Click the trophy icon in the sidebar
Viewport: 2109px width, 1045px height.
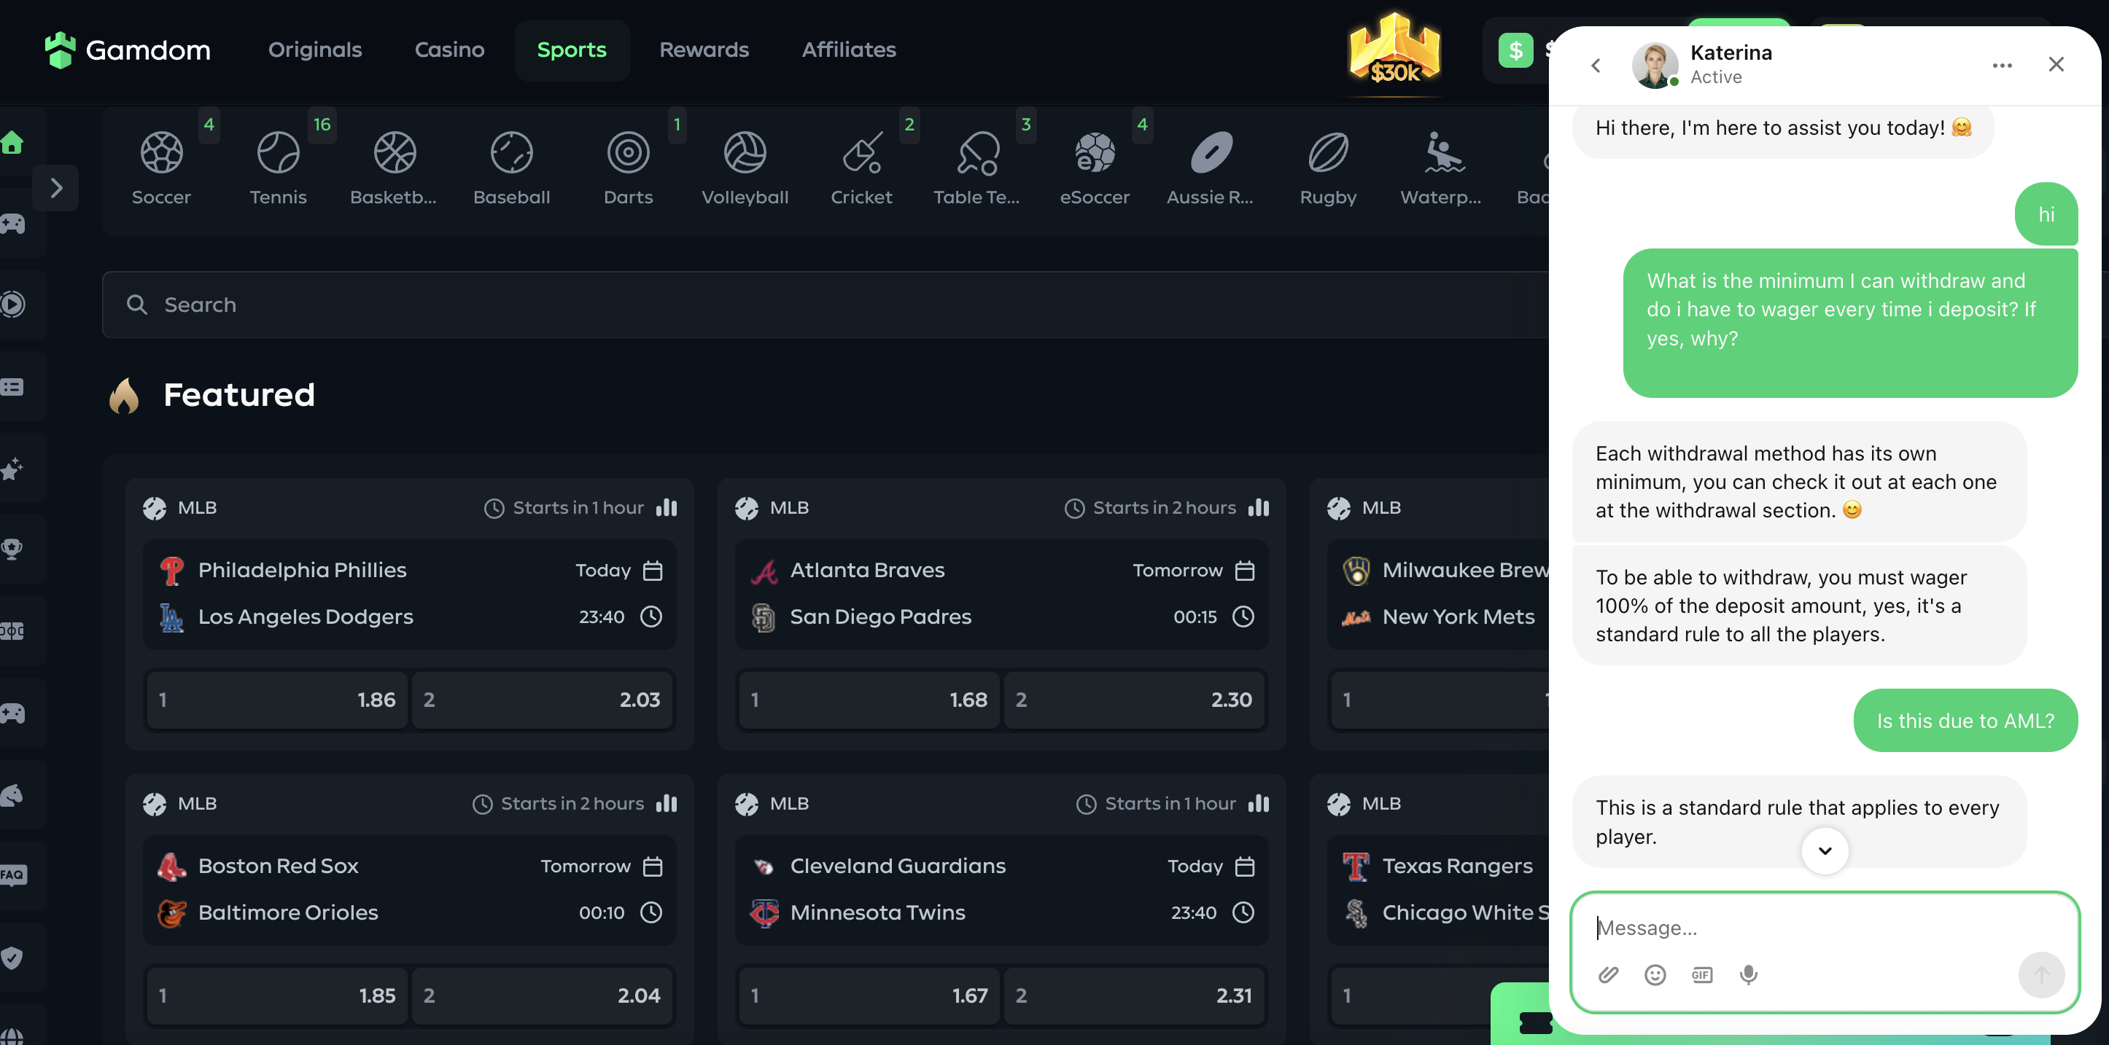(x=12, y=548)
